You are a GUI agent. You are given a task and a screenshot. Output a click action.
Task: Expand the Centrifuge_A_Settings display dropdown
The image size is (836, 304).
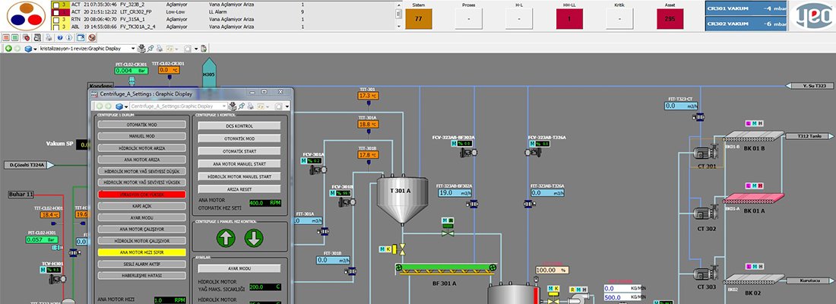point(223,106)
